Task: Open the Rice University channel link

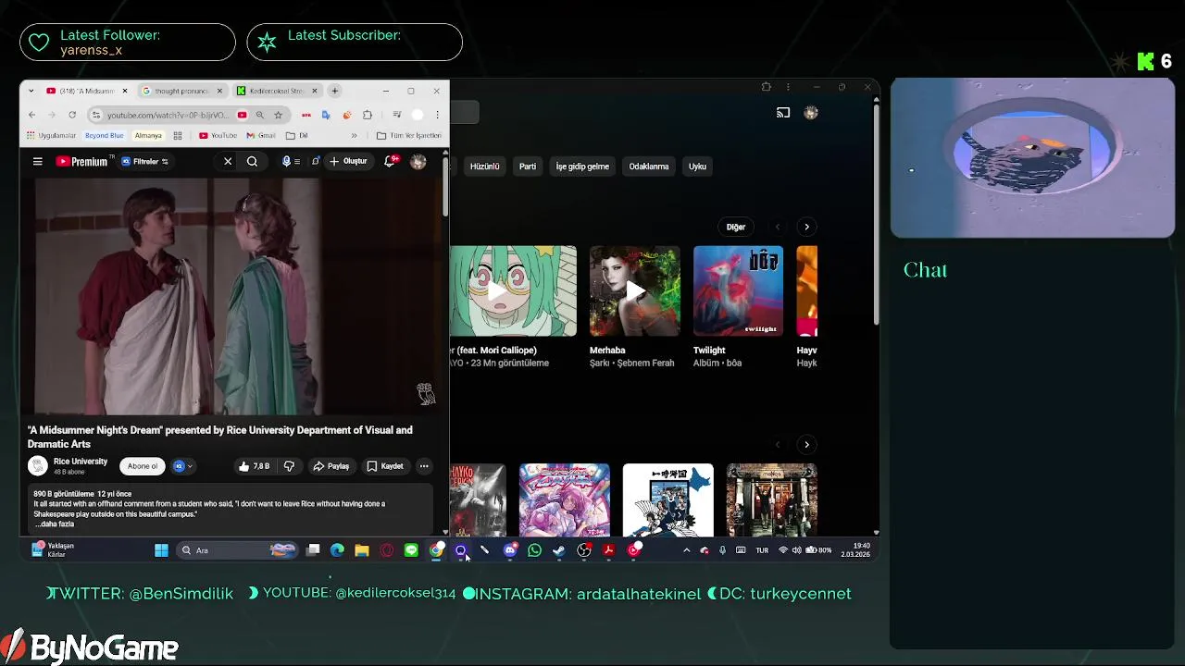Action: (x=81, y=462)
